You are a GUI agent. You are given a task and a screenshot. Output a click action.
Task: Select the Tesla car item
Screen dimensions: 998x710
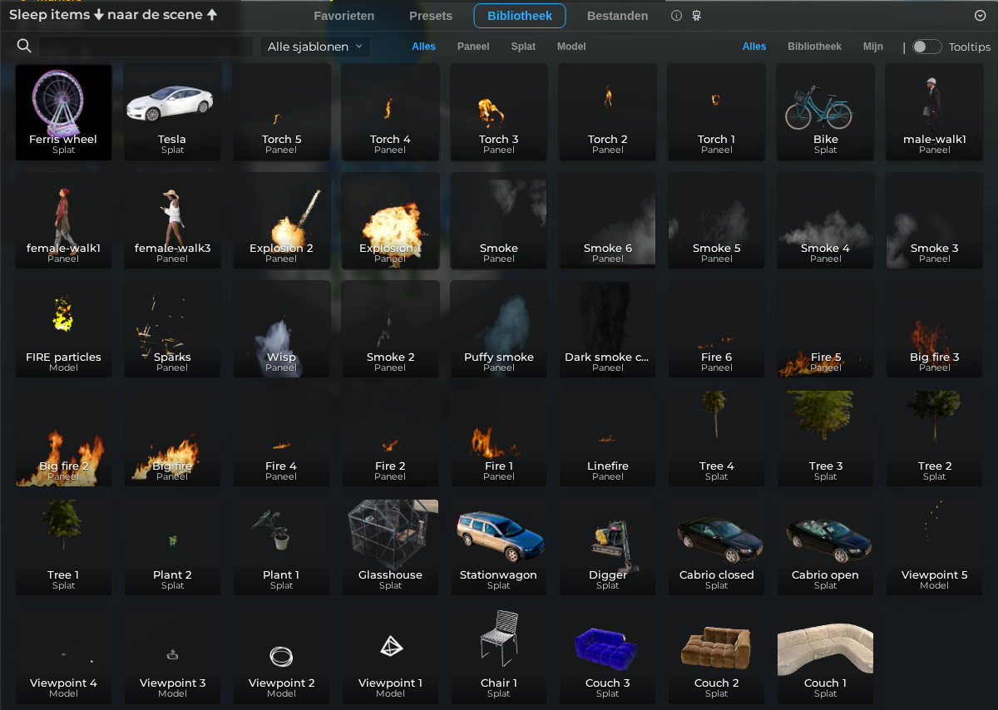click(172, 112)
